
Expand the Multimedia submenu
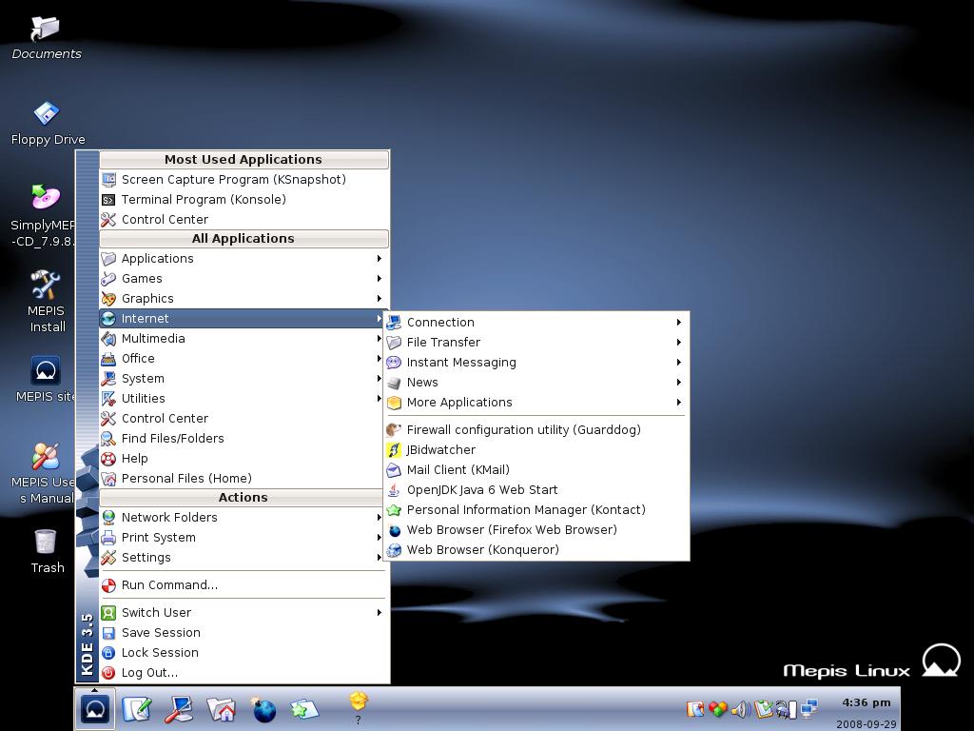click(153, 339)
